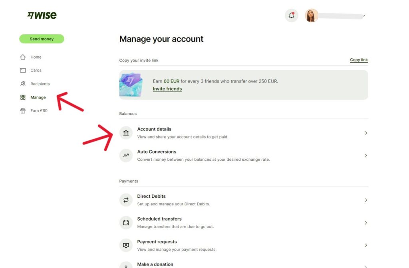Select the Auto Conversions exchange icon
Screen dimensions: 409x268
[x=126, y=155]
